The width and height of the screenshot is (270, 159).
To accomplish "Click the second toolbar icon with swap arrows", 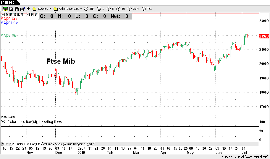I will [11, 9].
